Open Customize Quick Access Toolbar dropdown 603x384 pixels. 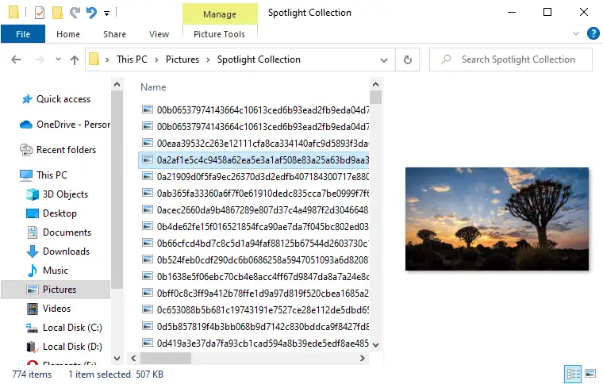(x=106, y=13)
